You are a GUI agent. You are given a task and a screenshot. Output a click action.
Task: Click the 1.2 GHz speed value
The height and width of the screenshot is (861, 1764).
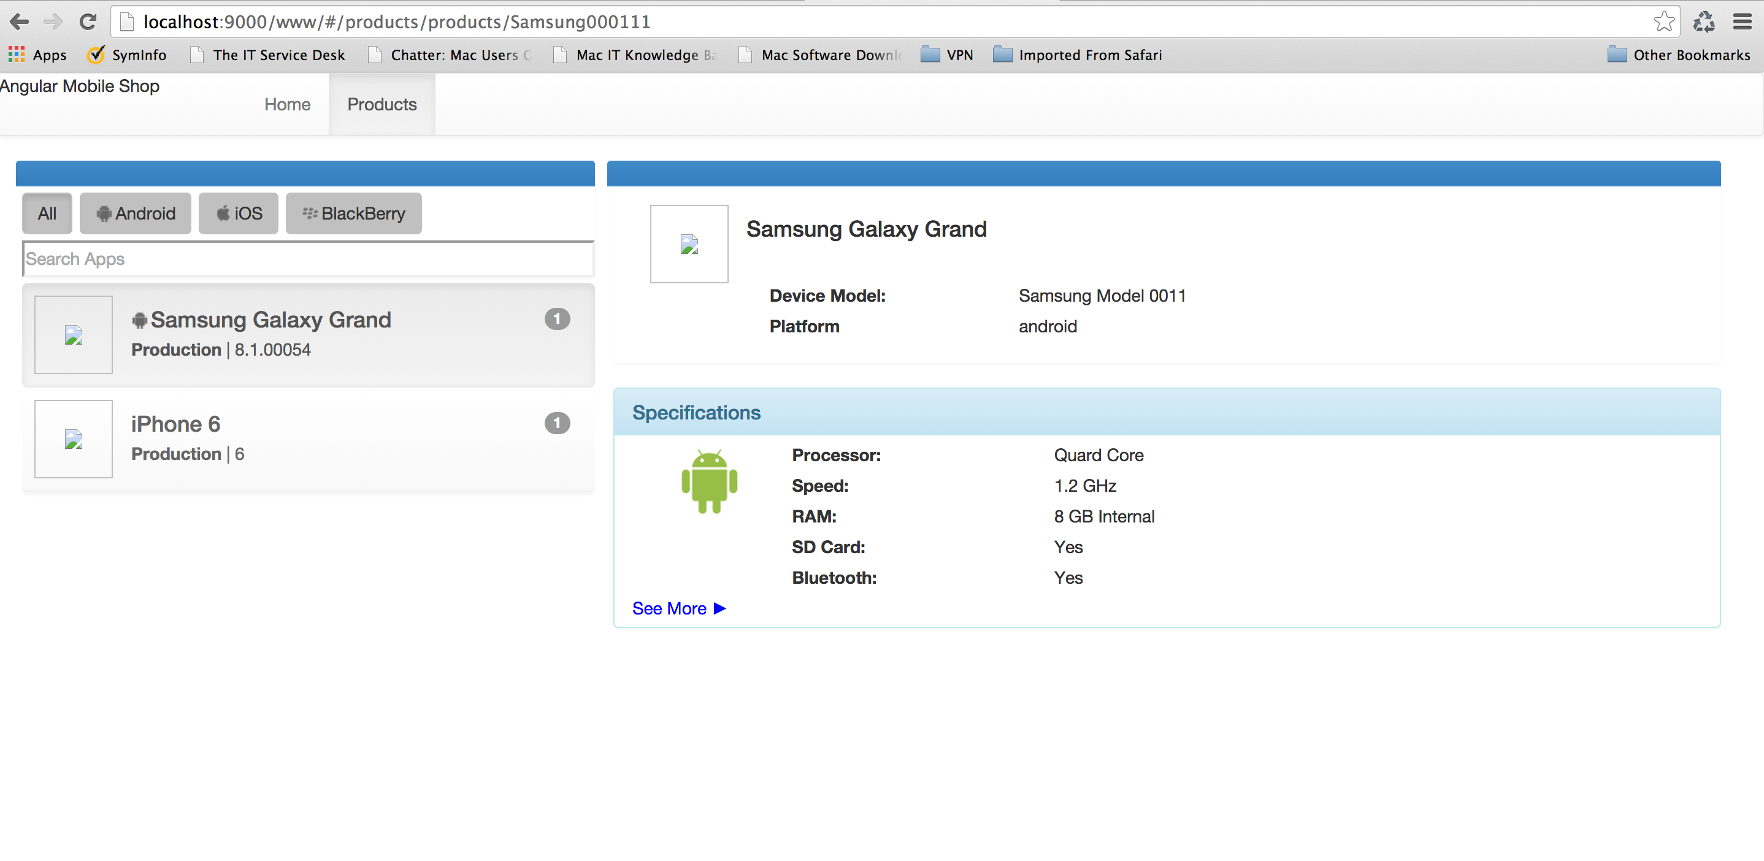1084,486
